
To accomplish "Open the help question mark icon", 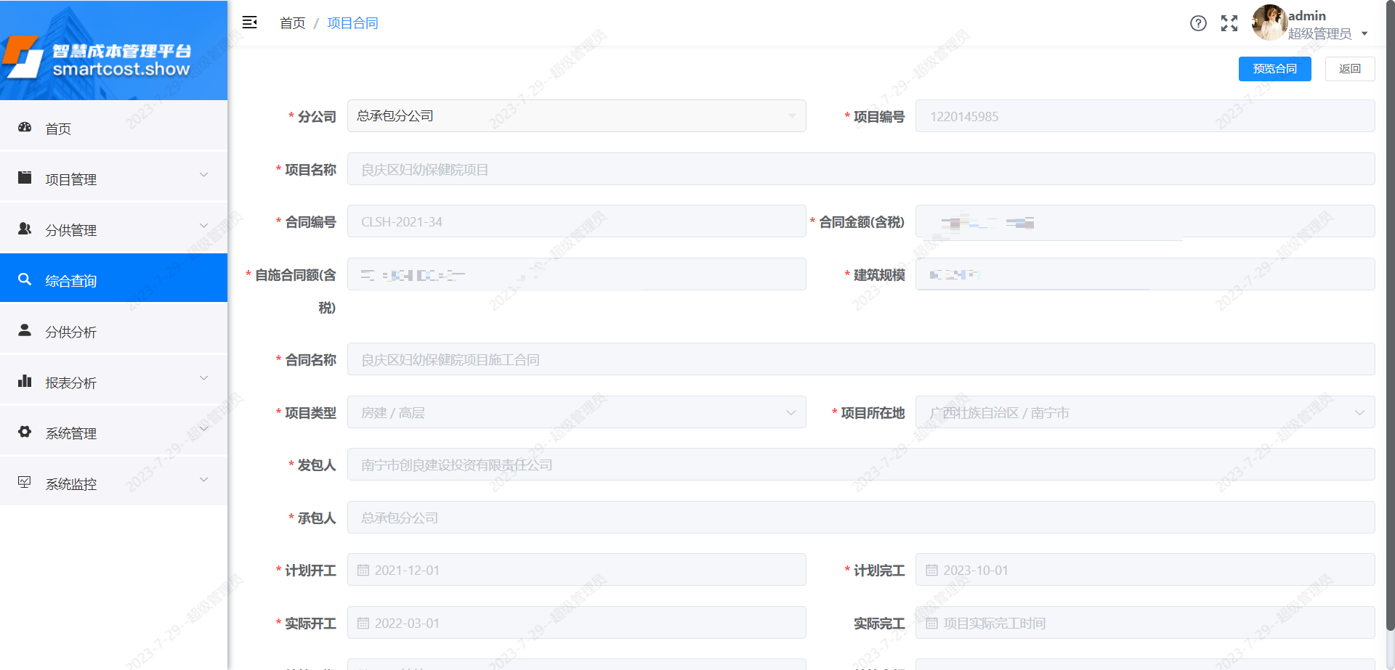I will (1198, 23).
